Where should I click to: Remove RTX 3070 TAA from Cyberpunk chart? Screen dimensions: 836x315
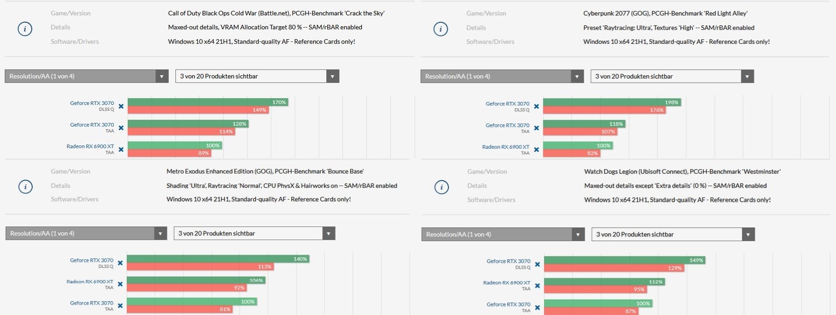click(537, 128)
